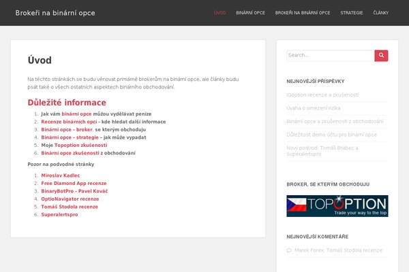Follow the 'binární opce' link in item one
409x272 pixels.
coord(76,114)
